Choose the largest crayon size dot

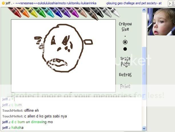point(125,49)
